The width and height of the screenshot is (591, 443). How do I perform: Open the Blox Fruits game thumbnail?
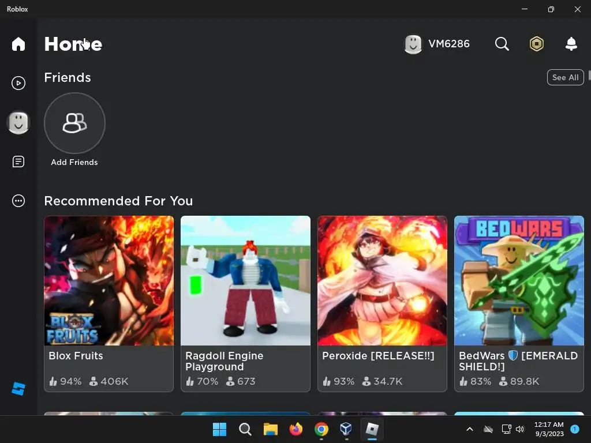(x=109, y=281)
